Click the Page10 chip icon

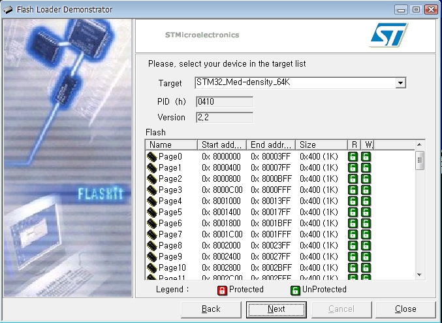click(x=151, y=267)
